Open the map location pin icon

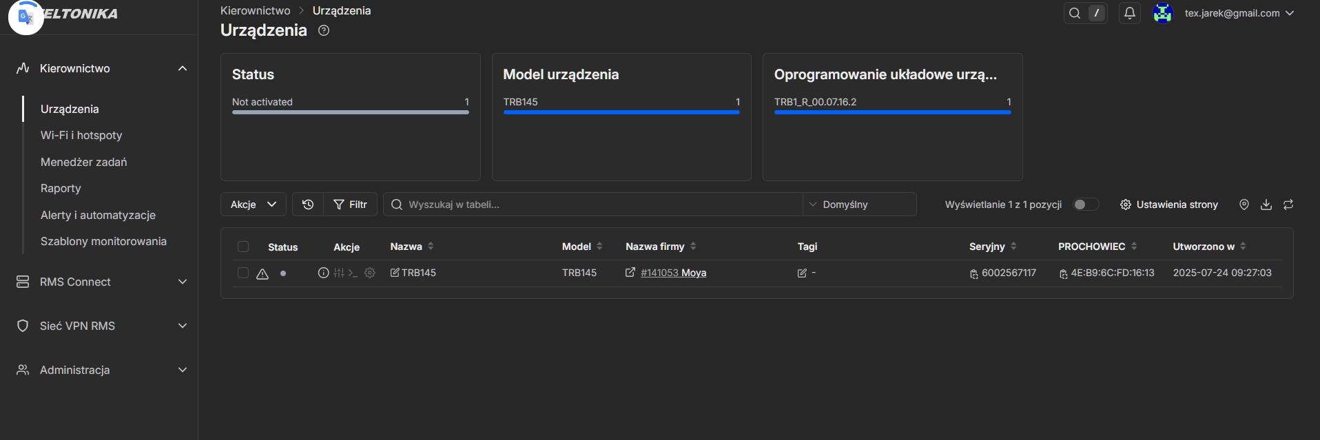tap(1244, 205)
